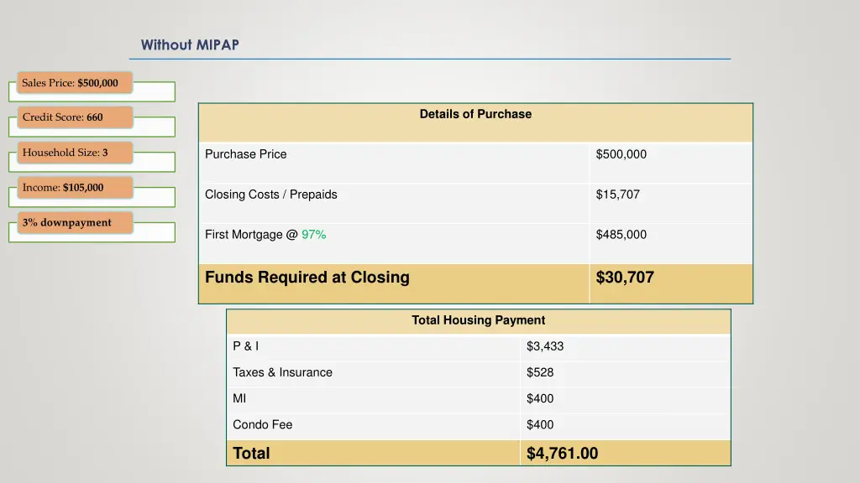Click the 3% downpayment label

tap(75, 223)
